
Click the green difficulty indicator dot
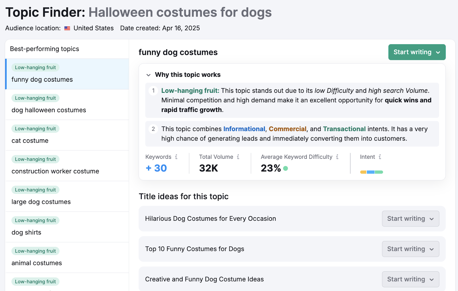click(x=285, y=168)
